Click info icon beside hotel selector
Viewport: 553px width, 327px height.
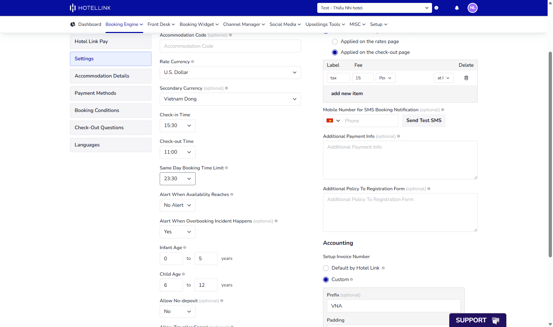pos(436,8)
